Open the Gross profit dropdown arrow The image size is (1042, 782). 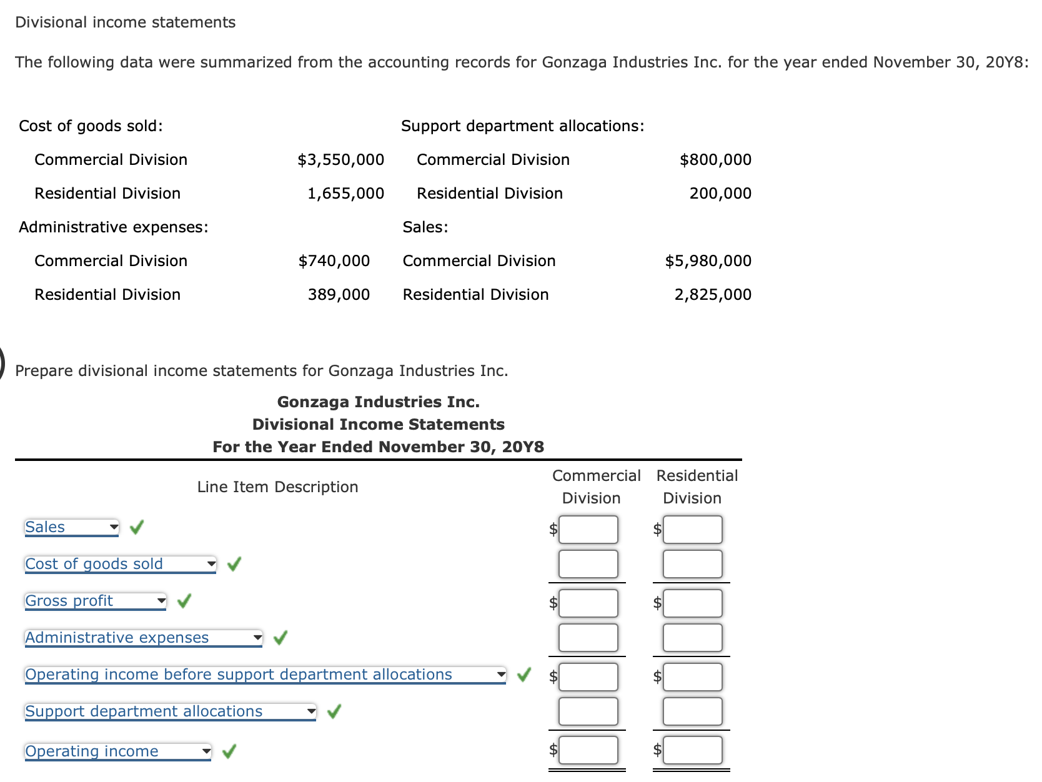pos(161,601)
